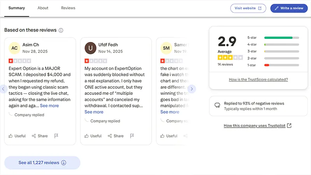The image size is (311, 175).
Task: Switch to the Summary tab
Action: pos(17,8)
